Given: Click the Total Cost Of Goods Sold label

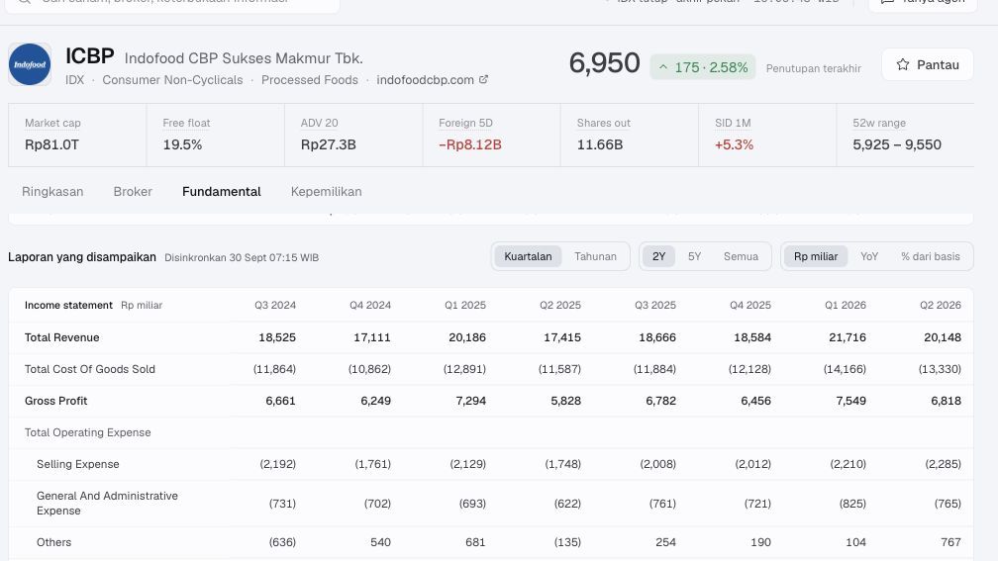Looking at the screenshot, I should [x=90, y=369].
